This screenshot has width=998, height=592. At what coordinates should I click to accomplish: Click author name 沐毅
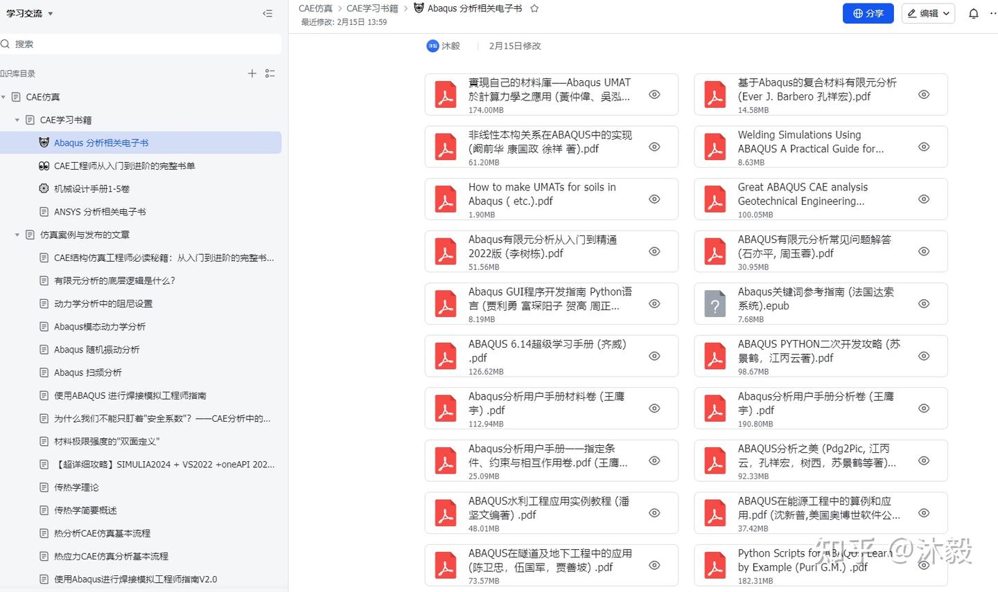tap(450, 46)
